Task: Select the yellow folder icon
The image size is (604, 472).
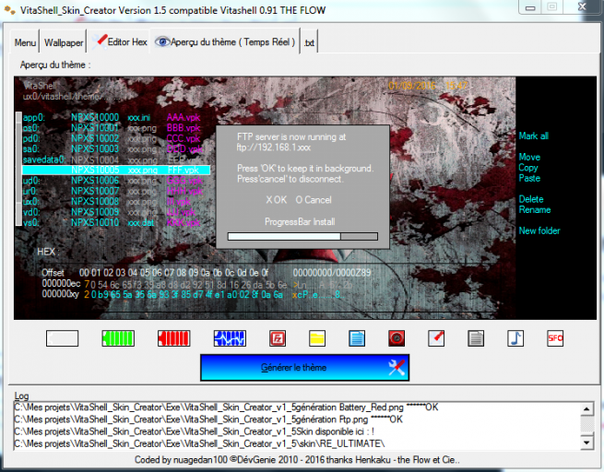Action: (x=316, y=338)
